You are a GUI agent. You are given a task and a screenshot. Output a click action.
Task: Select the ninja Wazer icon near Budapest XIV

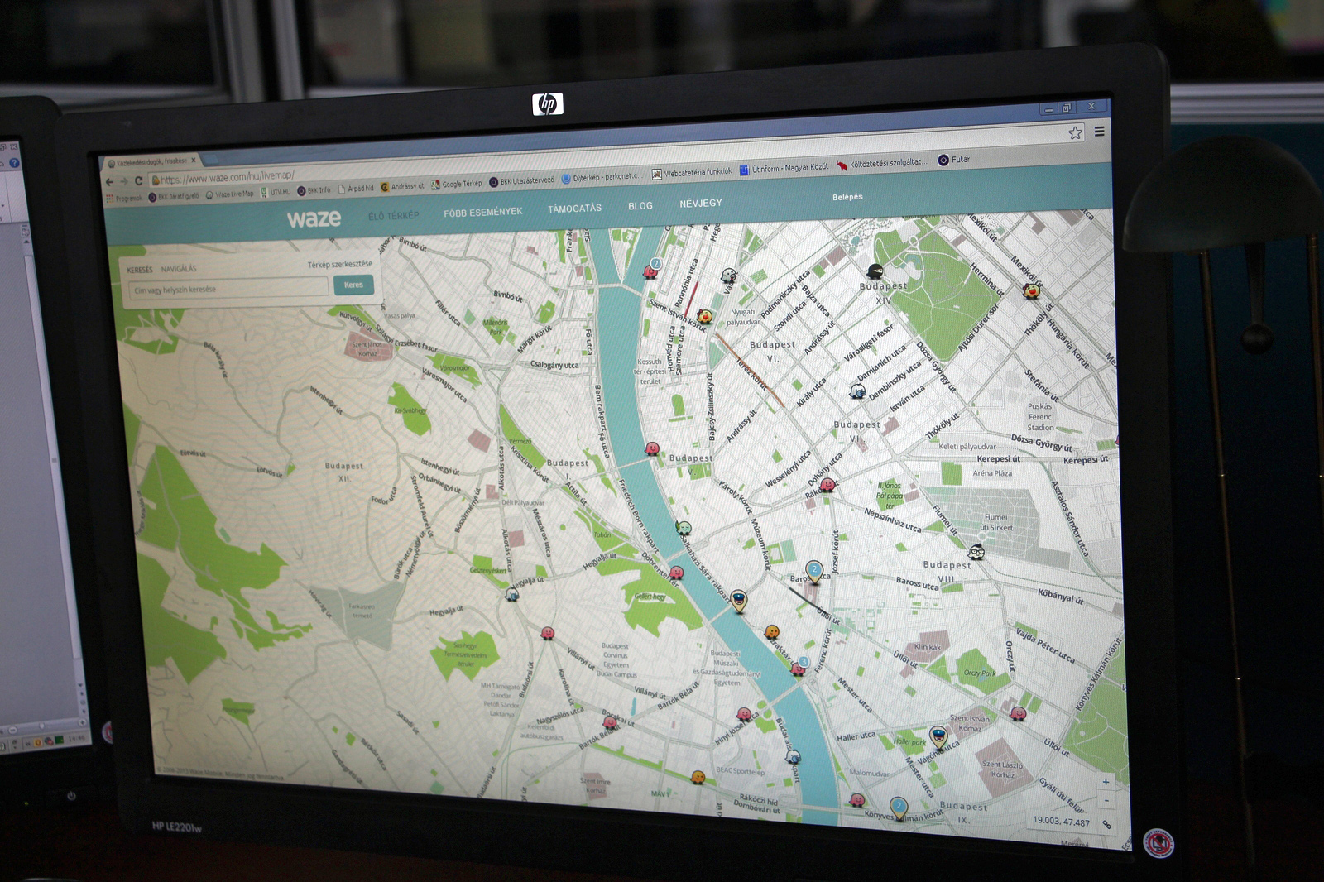click(x=875, y=271)
